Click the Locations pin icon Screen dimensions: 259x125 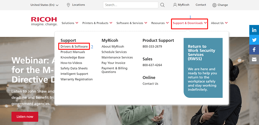[68, 5]
